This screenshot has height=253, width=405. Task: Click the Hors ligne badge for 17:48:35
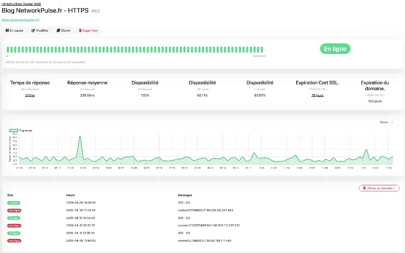(x=14, y=210)
